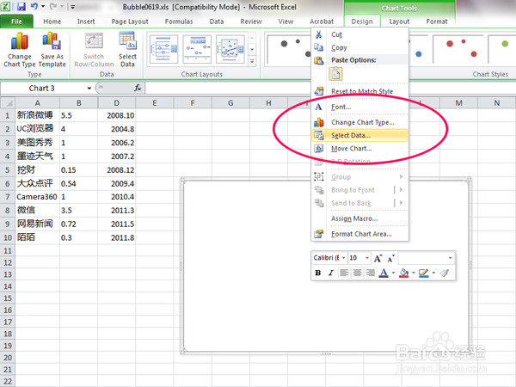
Task: Click the Undo icon in quick access toolbar
Action: point(34,6)
